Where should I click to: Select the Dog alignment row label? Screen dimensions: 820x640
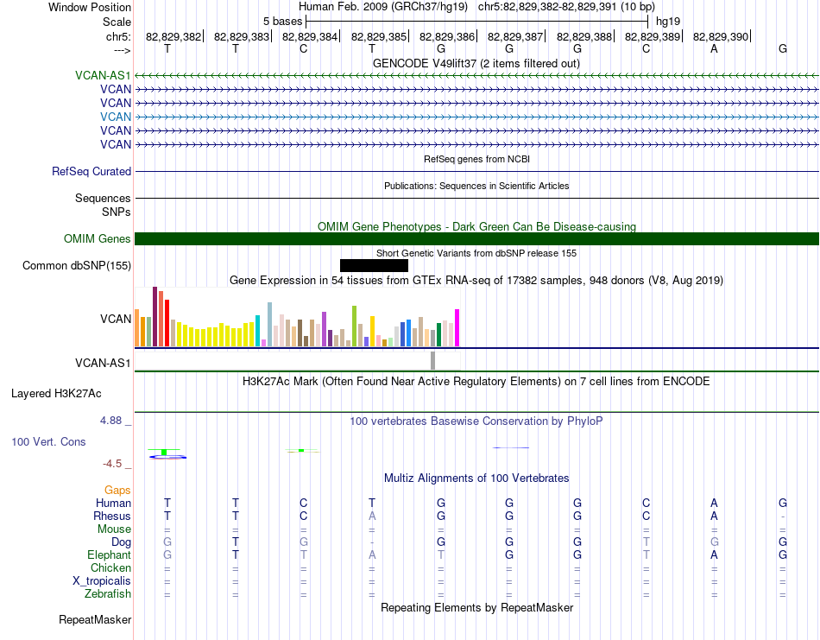[121, 542]
